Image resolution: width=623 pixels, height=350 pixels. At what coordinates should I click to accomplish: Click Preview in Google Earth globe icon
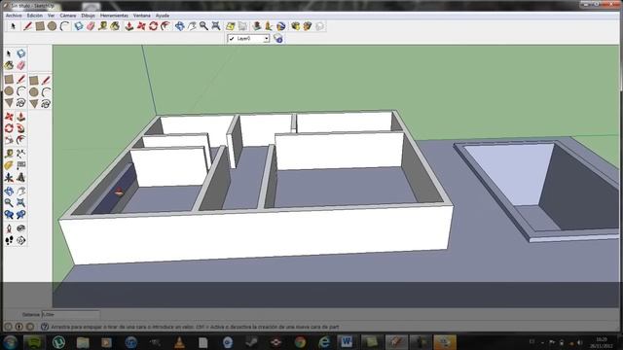pyautogui.click(x=281, y=26)
